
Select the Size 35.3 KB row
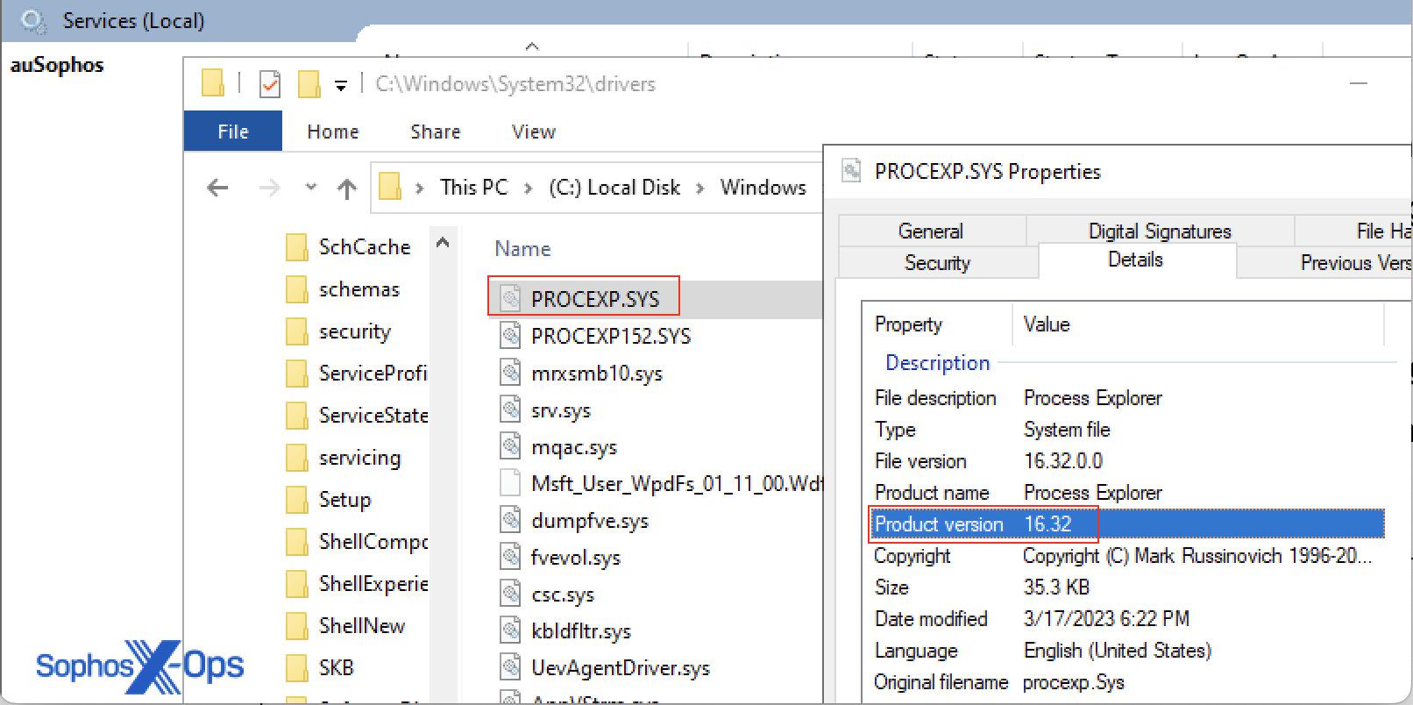click(x=1129, y=587)
